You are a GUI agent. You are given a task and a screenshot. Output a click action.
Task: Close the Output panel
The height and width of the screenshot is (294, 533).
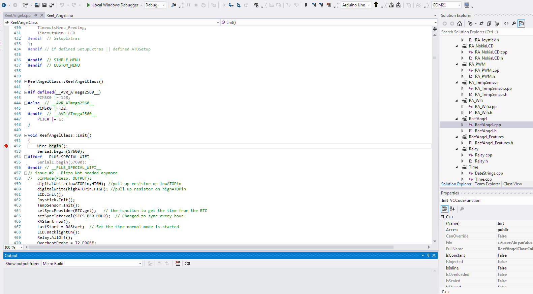(434, 255)
